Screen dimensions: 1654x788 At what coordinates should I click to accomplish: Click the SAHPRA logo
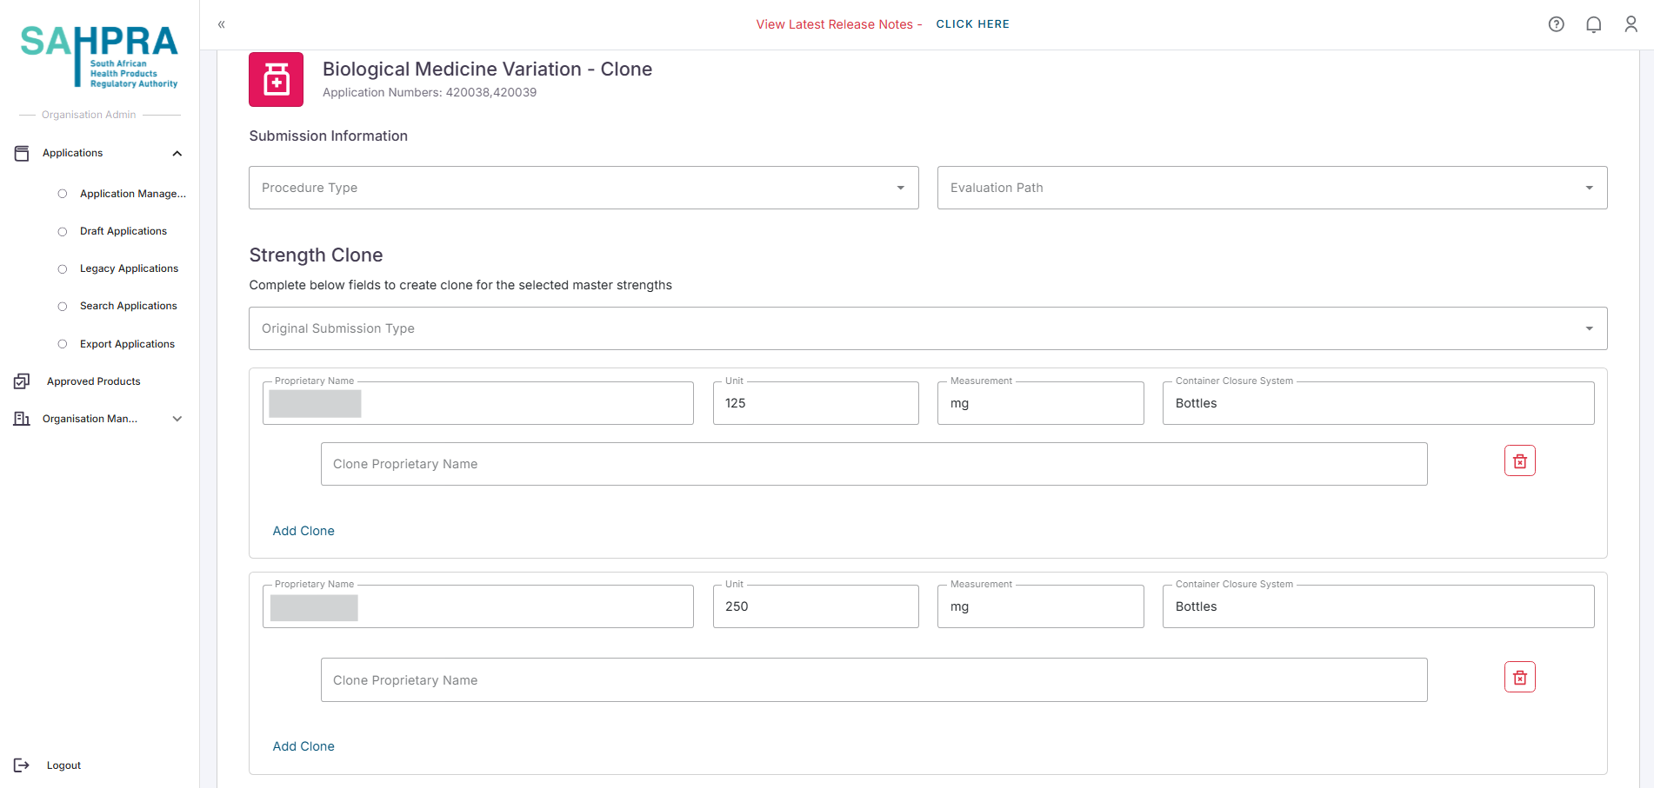click(x=99, y=56)
